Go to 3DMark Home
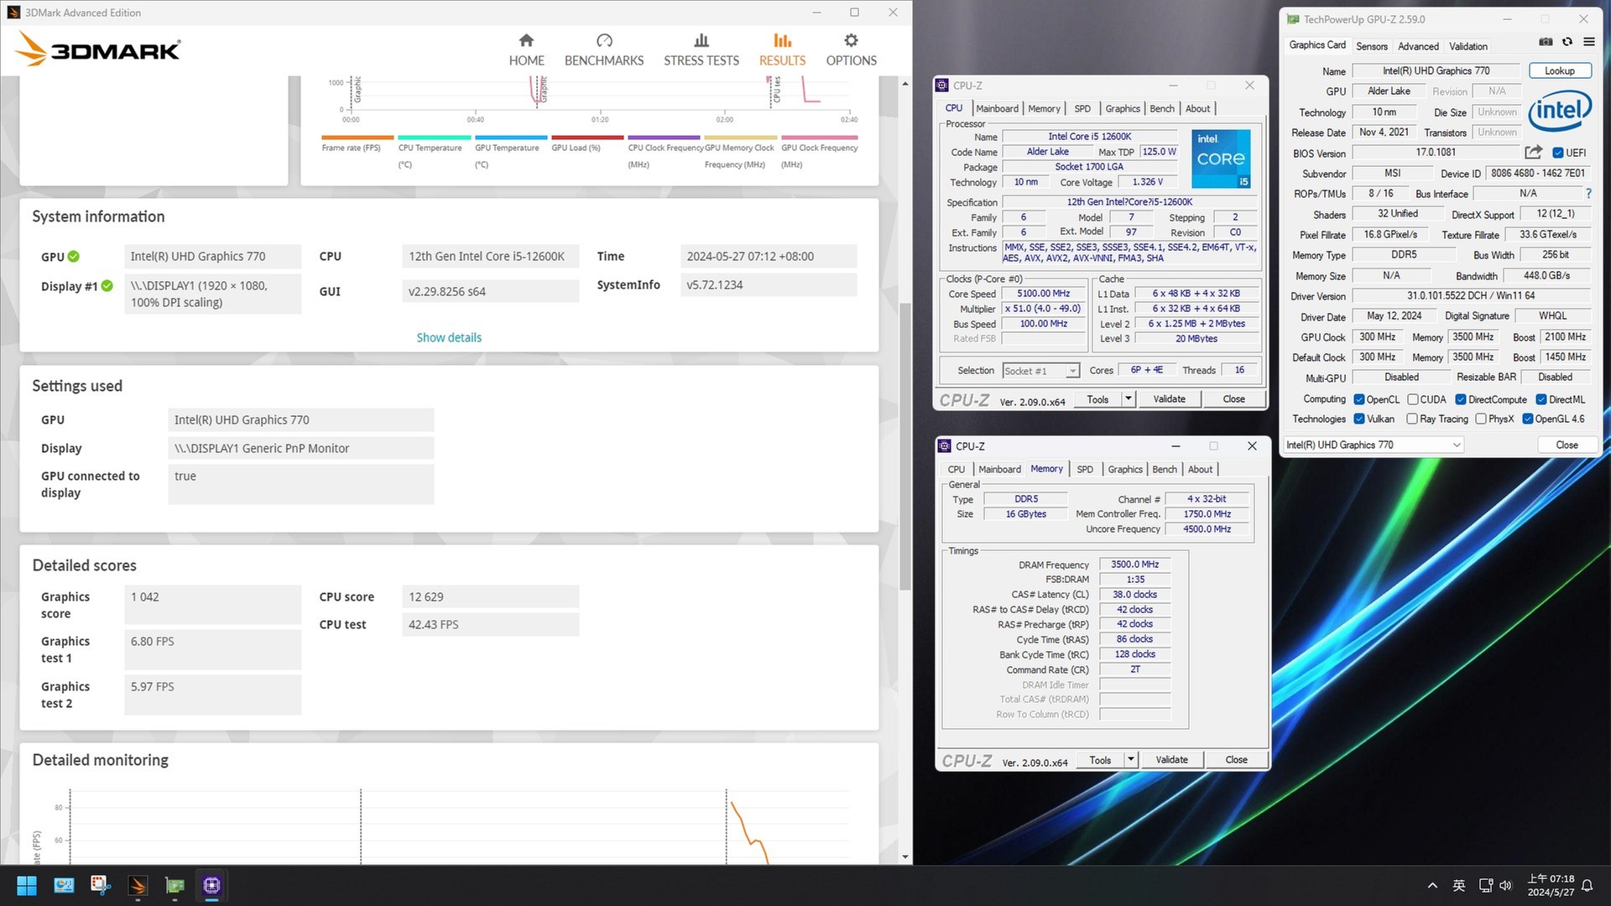The image size is (1611, 906). 526,50
